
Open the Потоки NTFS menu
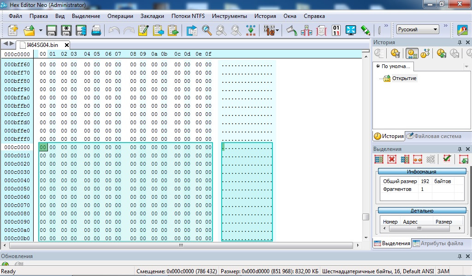point(188,16)
